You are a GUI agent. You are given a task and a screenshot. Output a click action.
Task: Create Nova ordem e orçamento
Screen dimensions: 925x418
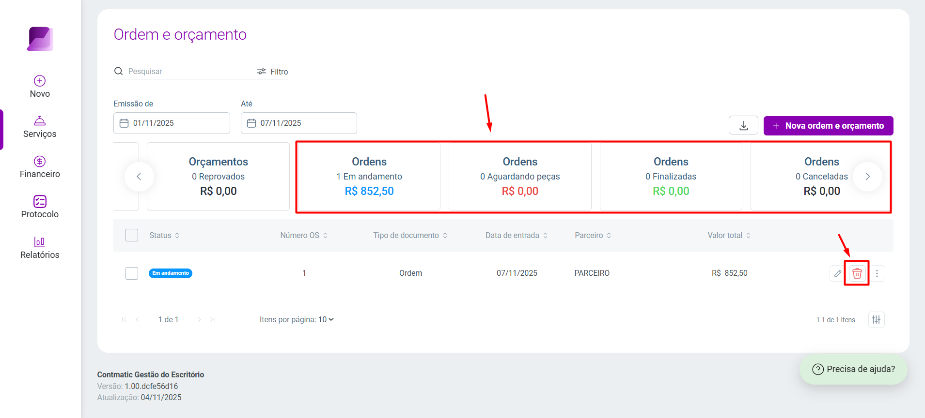point(828,126)
